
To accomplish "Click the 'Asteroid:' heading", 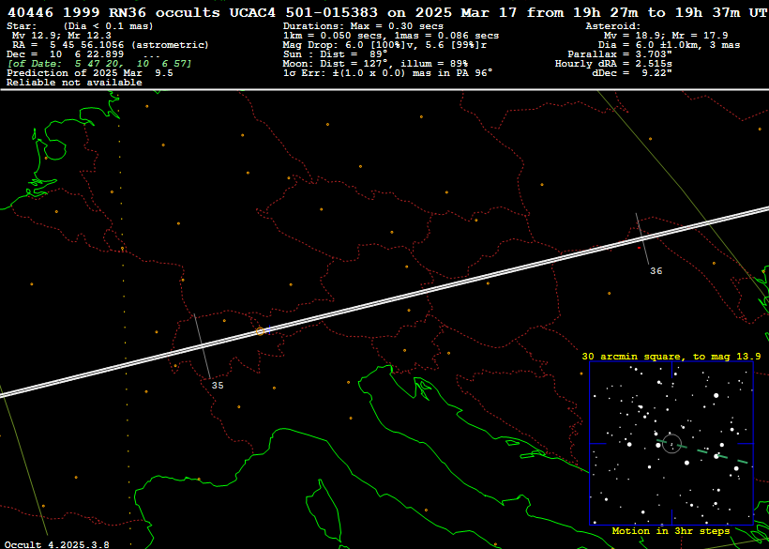I will click(x=613, y=26).
